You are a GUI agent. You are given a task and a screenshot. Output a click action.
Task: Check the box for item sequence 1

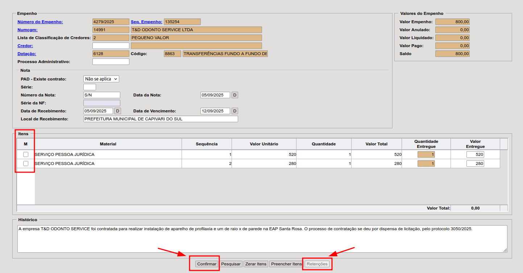click(x=26, y=154)
